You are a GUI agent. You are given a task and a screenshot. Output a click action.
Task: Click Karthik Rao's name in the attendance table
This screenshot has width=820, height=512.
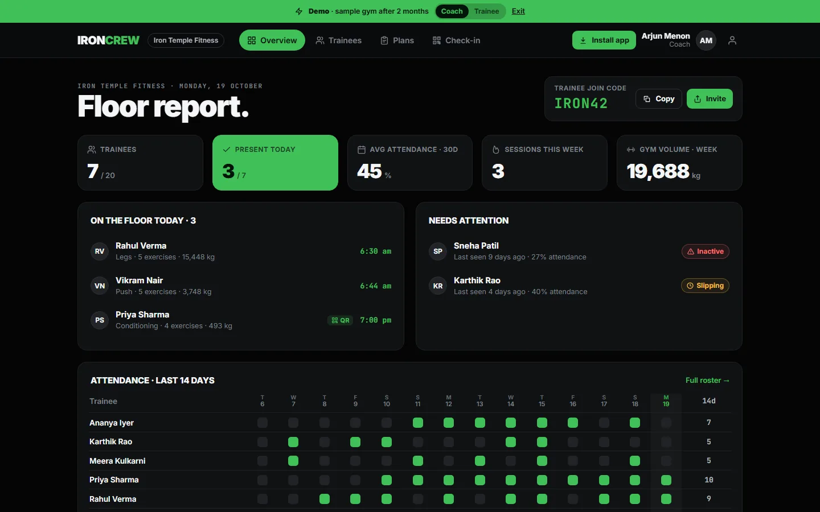pyautogui.click(x=110, y=441)
